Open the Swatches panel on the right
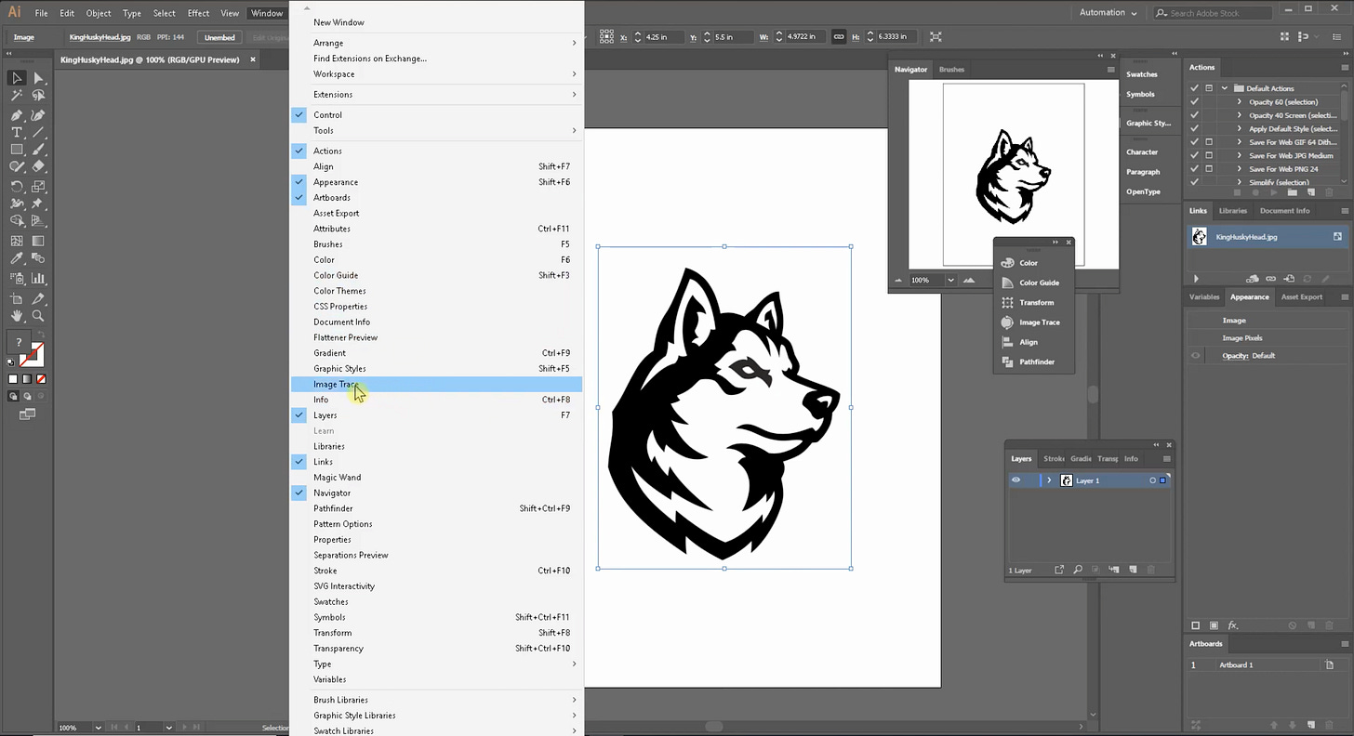This screenshot has width=1354, height=736. (1144, 74)
